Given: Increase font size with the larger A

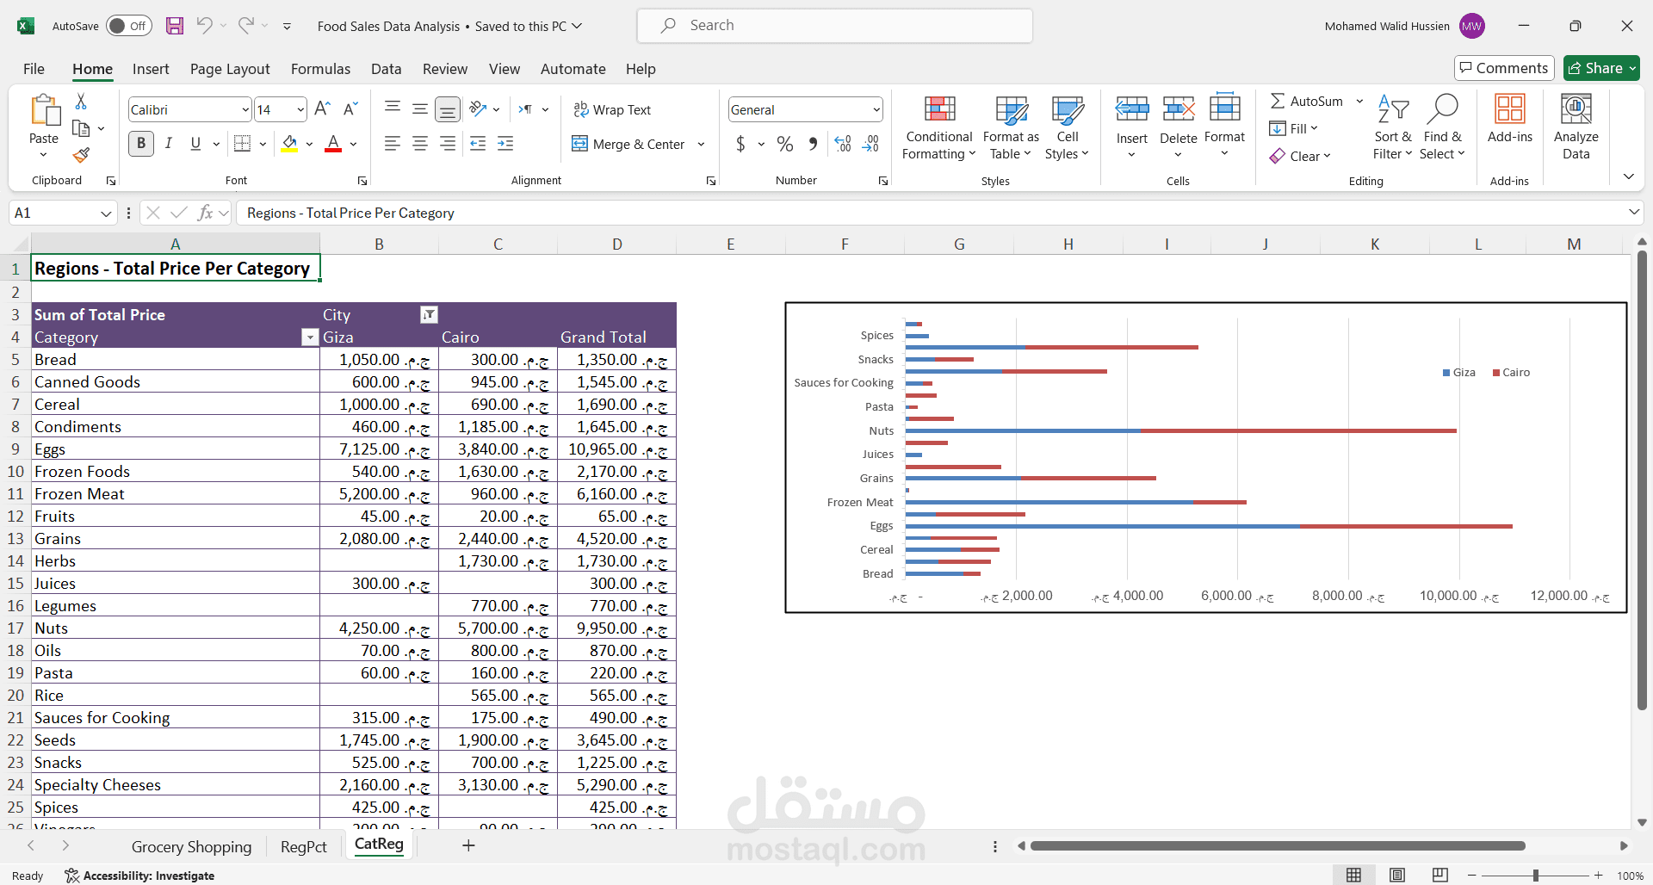Looking at the screenshot, I should pos(322,109).
